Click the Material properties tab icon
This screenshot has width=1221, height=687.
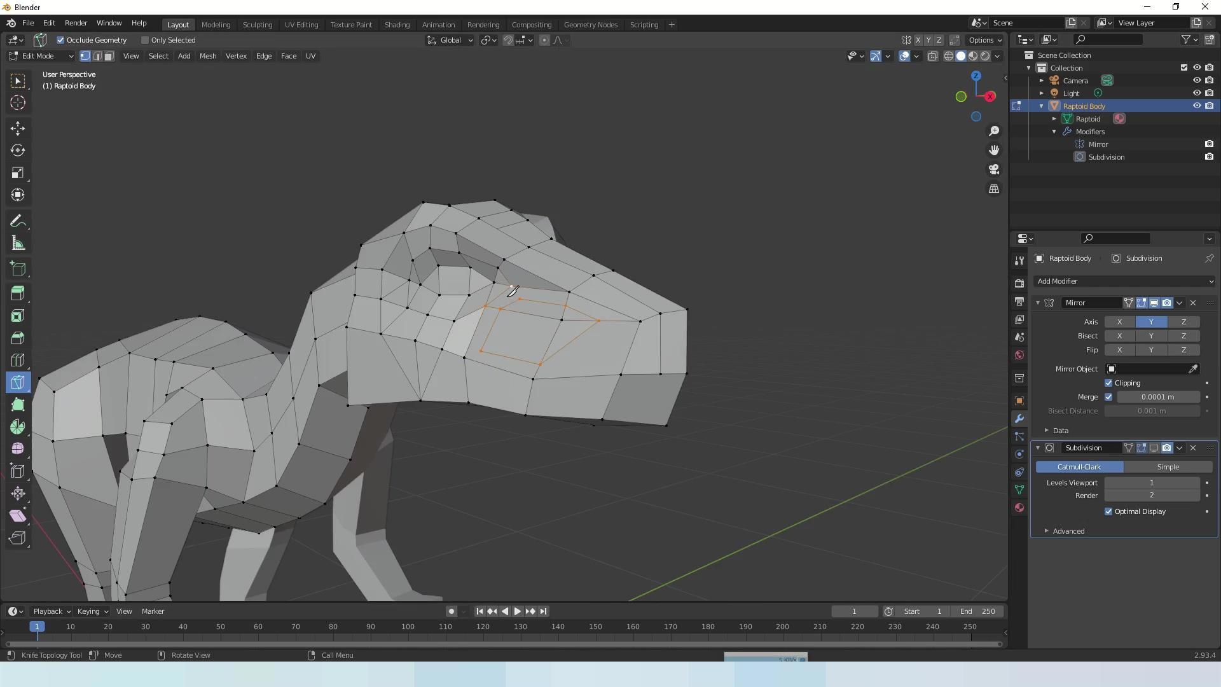[x=1019, y=508]
